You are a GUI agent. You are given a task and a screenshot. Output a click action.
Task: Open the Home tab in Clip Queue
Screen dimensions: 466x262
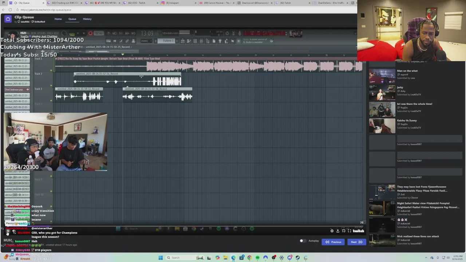(58, 19)
